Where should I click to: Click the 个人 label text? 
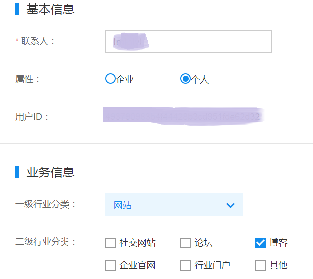tap(200, 79)
